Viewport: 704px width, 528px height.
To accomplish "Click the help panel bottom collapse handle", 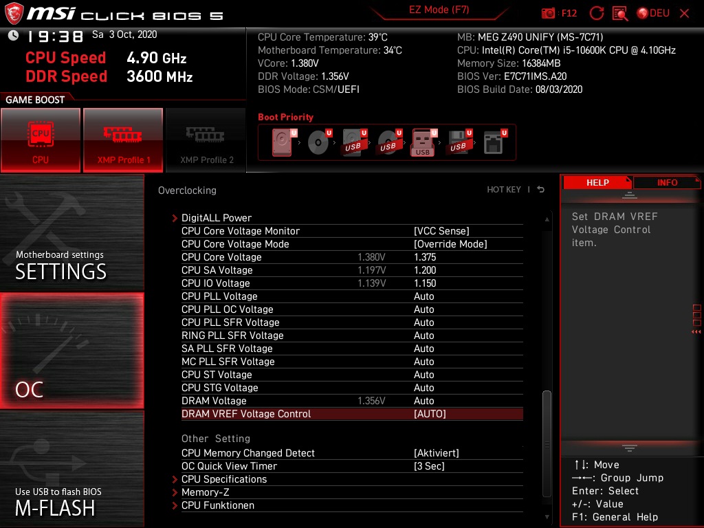I will pyautogui.click(x=629, y=448).
